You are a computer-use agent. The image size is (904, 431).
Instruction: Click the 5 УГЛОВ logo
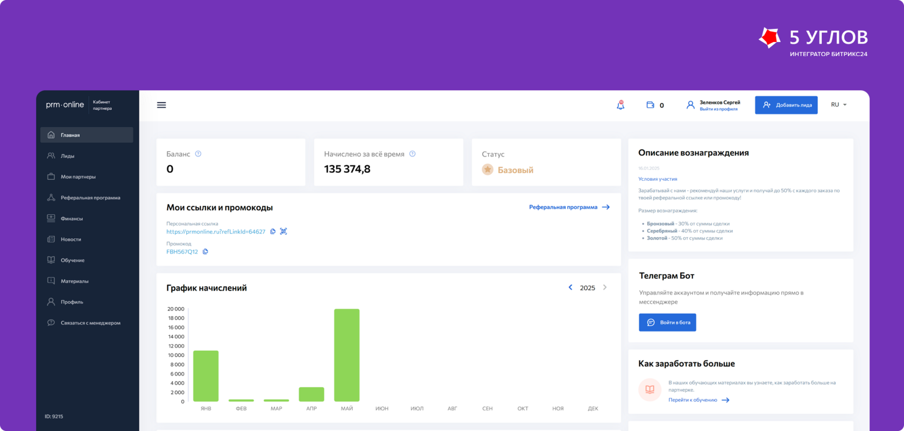pyautogui.click(x=813, y=41)
